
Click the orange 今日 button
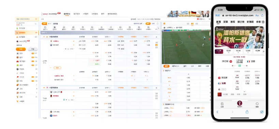[x=21, y=49]
